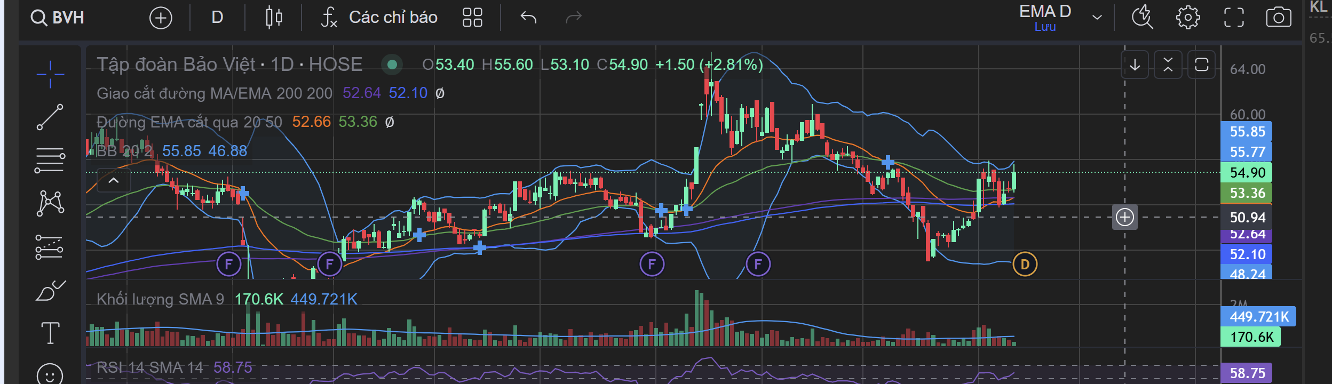This screenshot has height=384, width=1332.
Task: Click the orange D dividend marker
Action: pos(1025,264)
